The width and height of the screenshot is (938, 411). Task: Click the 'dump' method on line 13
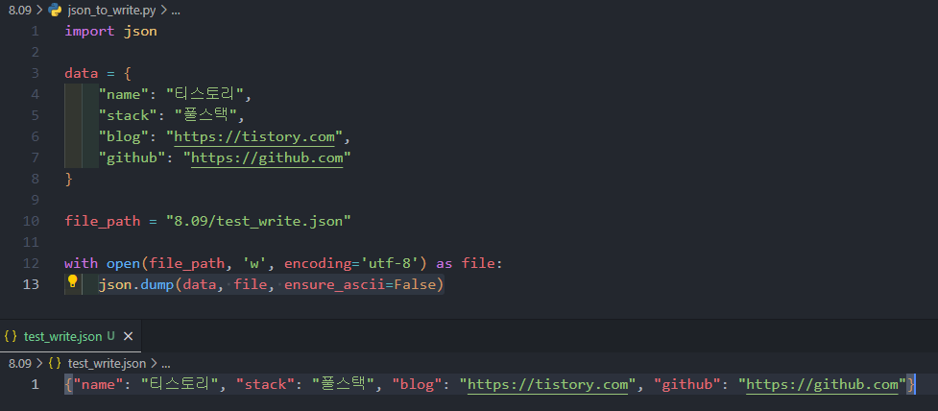pos(157,284)
